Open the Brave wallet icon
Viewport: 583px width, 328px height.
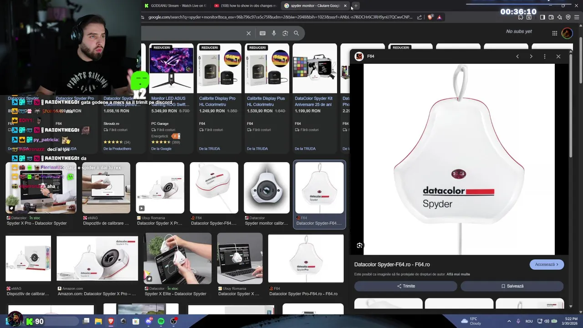point(551,17)
